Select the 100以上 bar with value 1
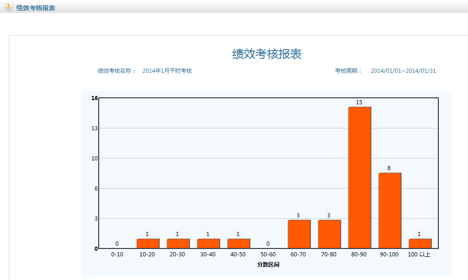Image resolution: width=468 pixels, height=280 pixels. click(x=420, y=242)
